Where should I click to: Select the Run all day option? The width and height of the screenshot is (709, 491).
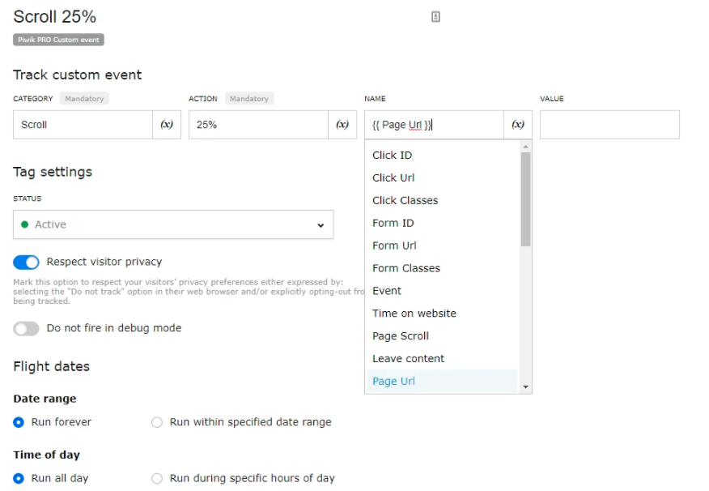(19, 478)
